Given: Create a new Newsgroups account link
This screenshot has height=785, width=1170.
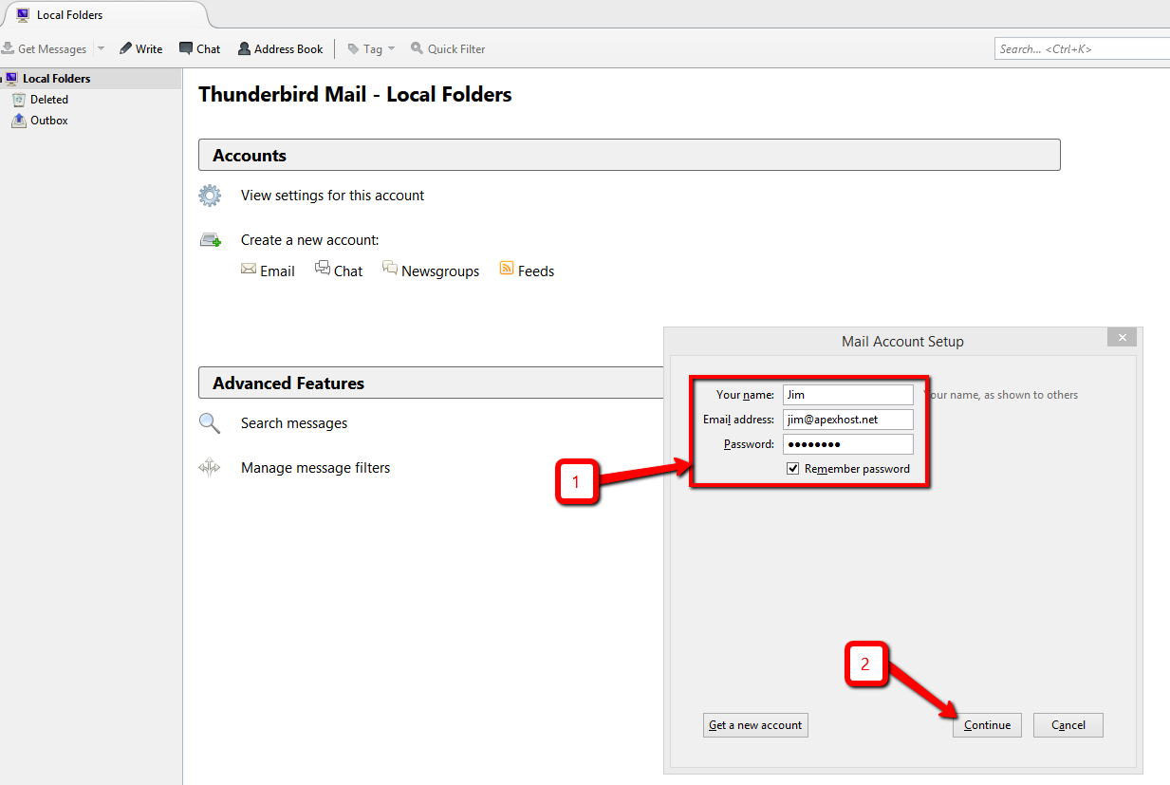Looking at the screenshot, I should pos(440,271).
